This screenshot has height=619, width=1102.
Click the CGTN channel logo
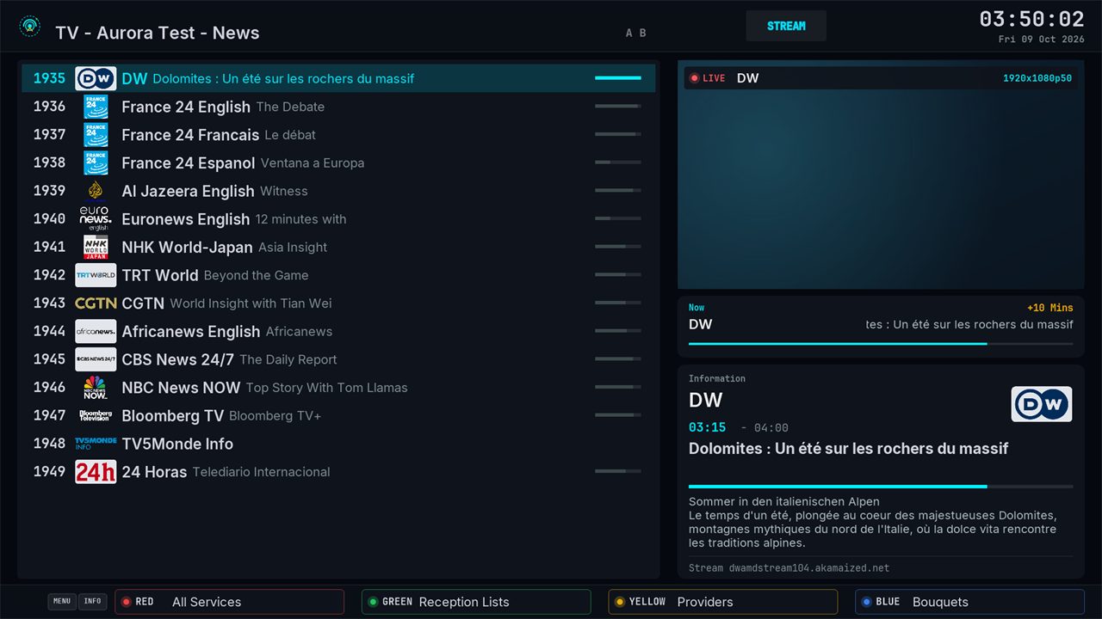coord(96,303)
